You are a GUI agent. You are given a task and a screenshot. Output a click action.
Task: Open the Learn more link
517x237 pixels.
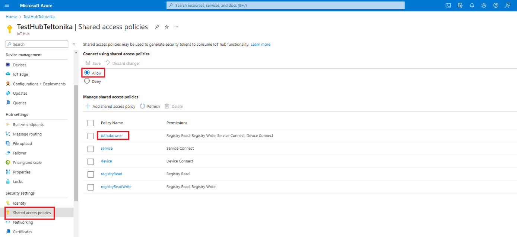[x=260, y=44]
